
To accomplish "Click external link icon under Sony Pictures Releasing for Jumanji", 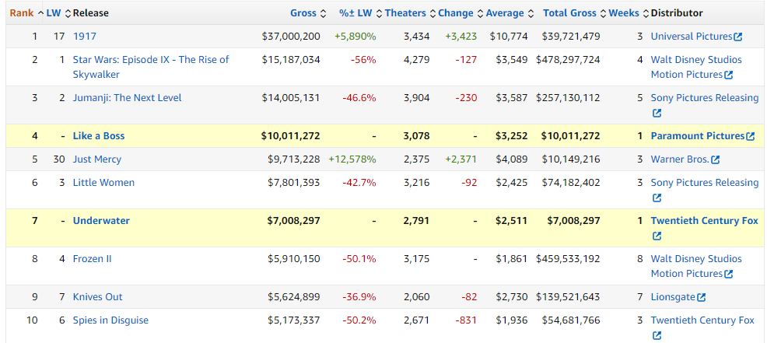I will 657,114.
